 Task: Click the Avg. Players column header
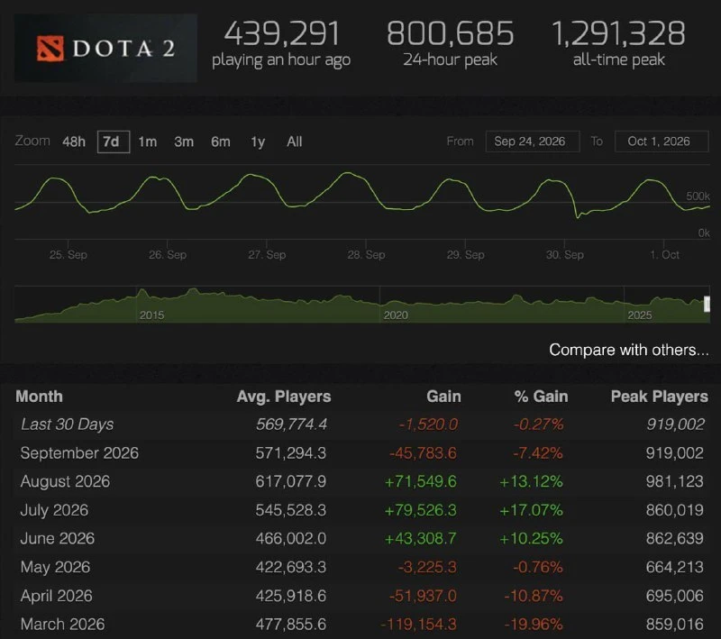point(284,397)
